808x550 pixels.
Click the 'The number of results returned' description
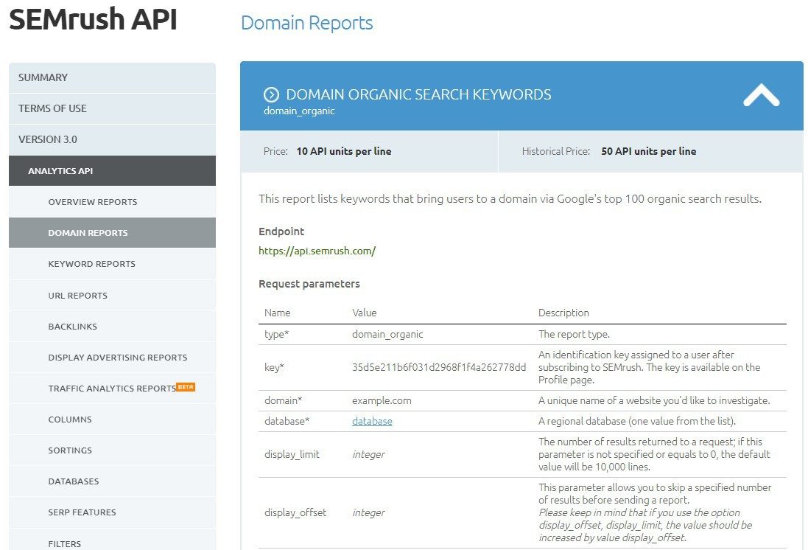[654, 454]
